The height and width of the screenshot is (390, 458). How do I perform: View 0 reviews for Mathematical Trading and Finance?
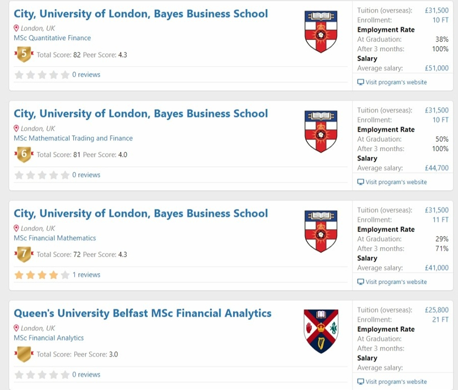[x=86, y=175]
